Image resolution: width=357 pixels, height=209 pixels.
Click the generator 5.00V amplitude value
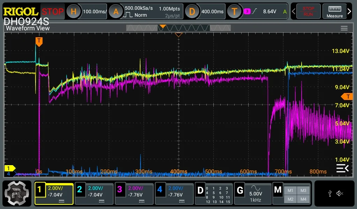pos(256,194)
